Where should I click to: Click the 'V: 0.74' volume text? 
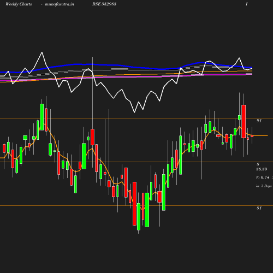263,177
